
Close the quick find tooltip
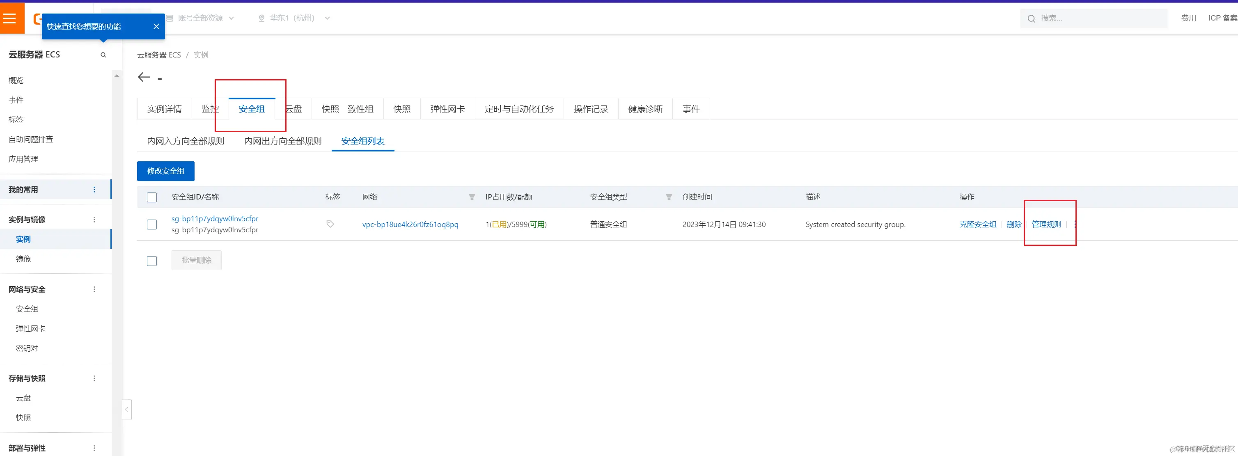(x=156, y=26)
